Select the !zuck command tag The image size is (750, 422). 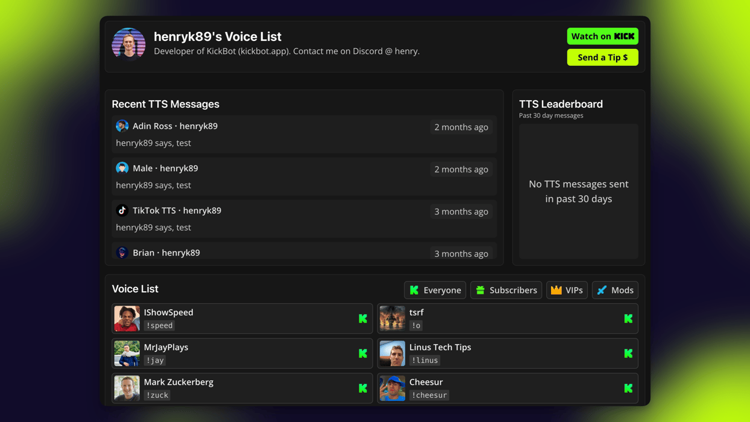pyautogui.click(x=157, y=395)
